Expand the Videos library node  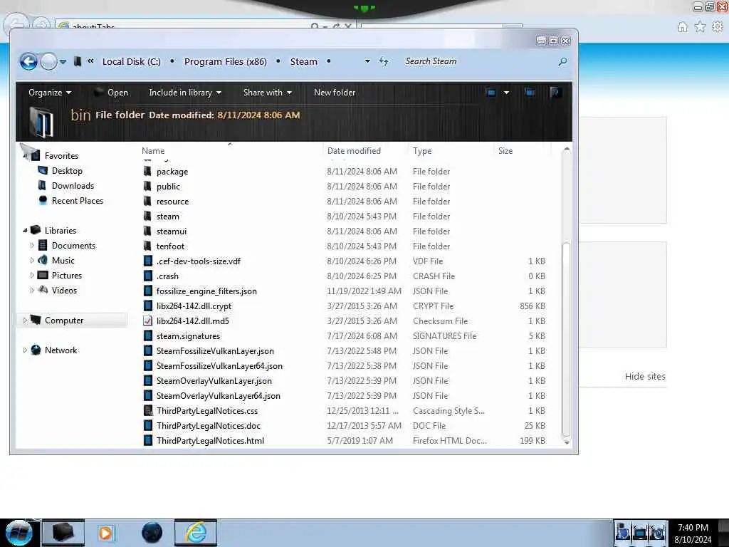point(32,290)
